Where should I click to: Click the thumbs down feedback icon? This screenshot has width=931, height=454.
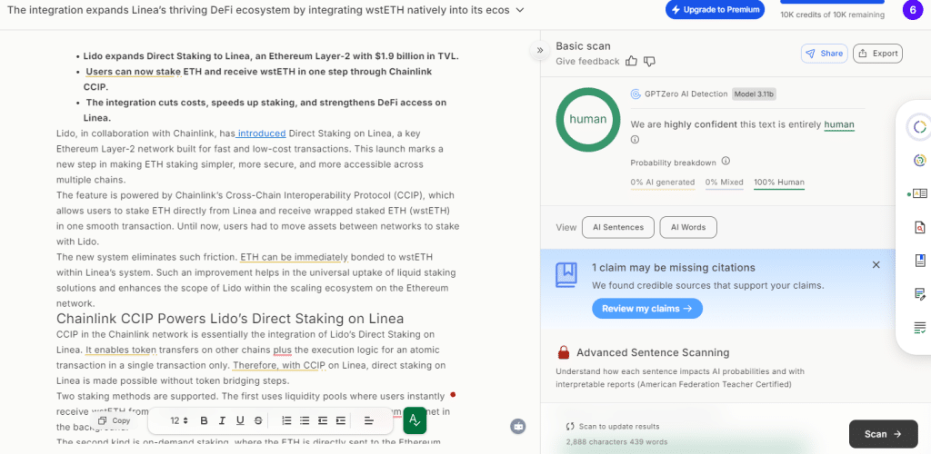point(650,61)
